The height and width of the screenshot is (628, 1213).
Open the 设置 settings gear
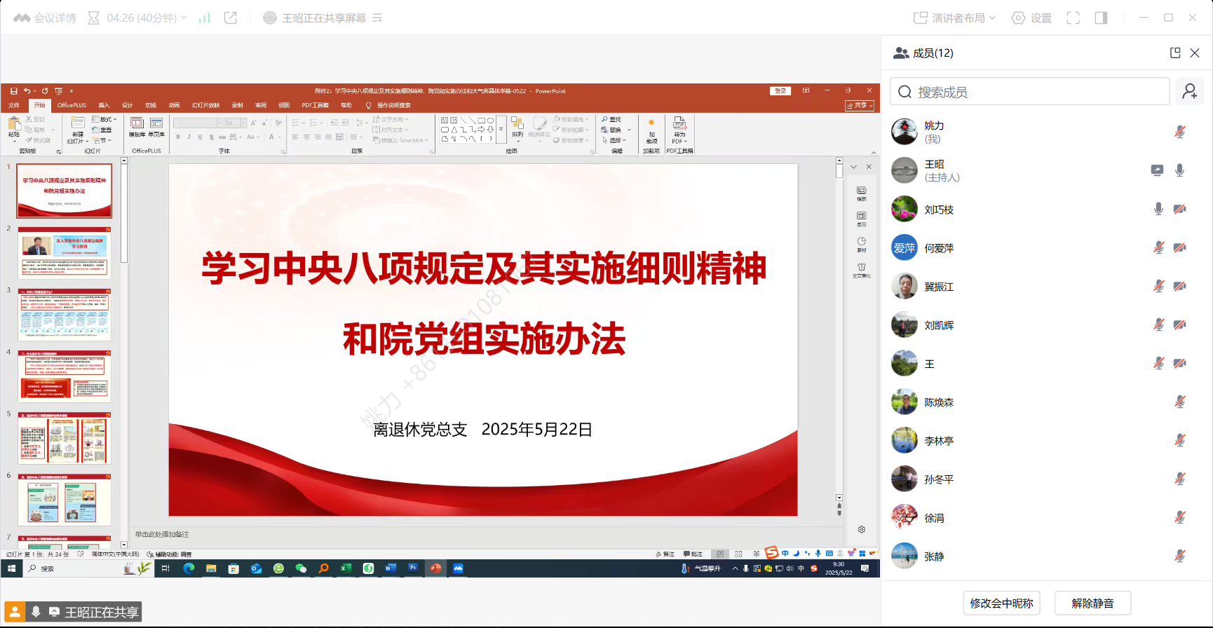coord(1031,18)
